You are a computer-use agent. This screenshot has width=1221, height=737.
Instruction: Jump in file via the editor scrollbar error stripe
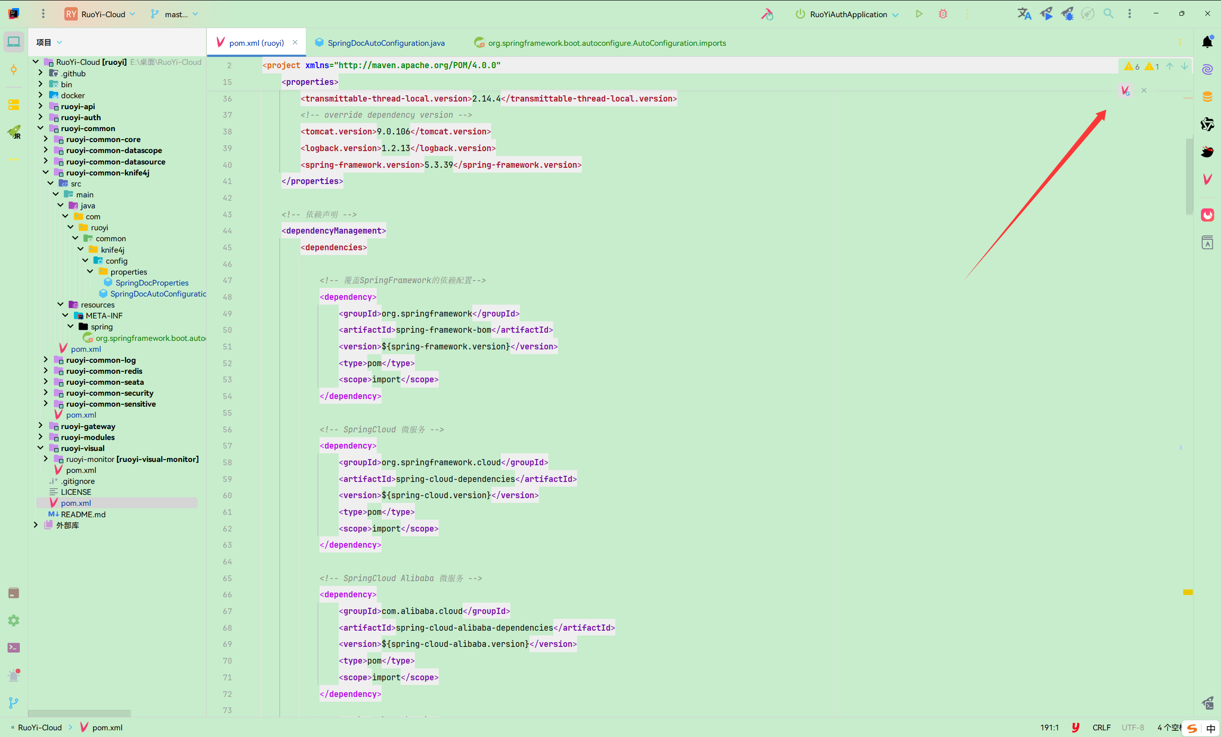[x=1187, y=593]
